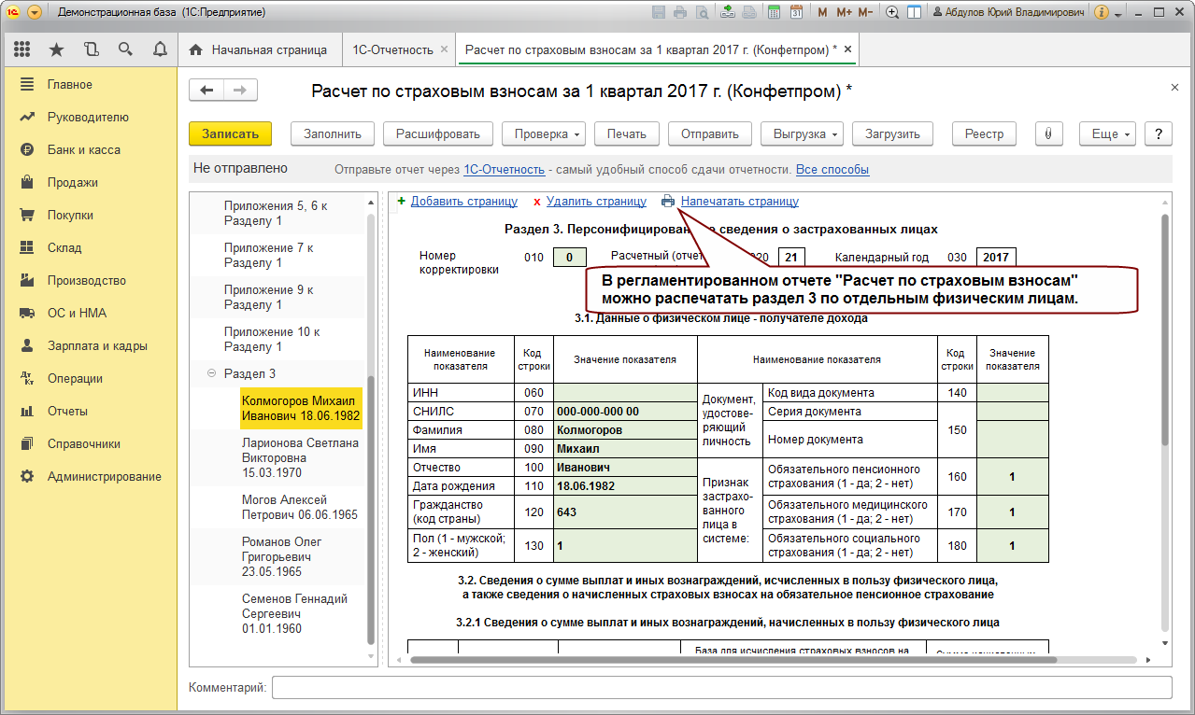Open the notifications bell
The image size is (1195, 715).
[x=160, y=49]
